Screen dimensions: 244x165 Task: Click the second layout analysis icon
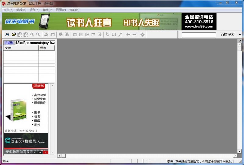[x=67, y=34]
